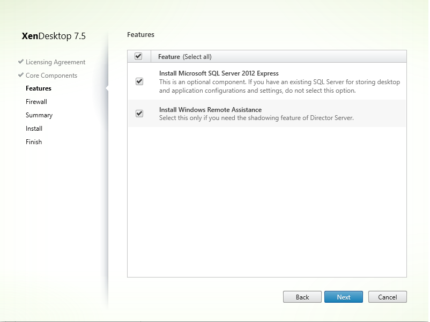Go to Core Components step

coord(51,76)
